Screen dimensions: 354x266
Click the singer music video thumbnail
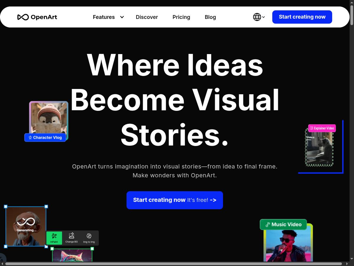(288, 246)
